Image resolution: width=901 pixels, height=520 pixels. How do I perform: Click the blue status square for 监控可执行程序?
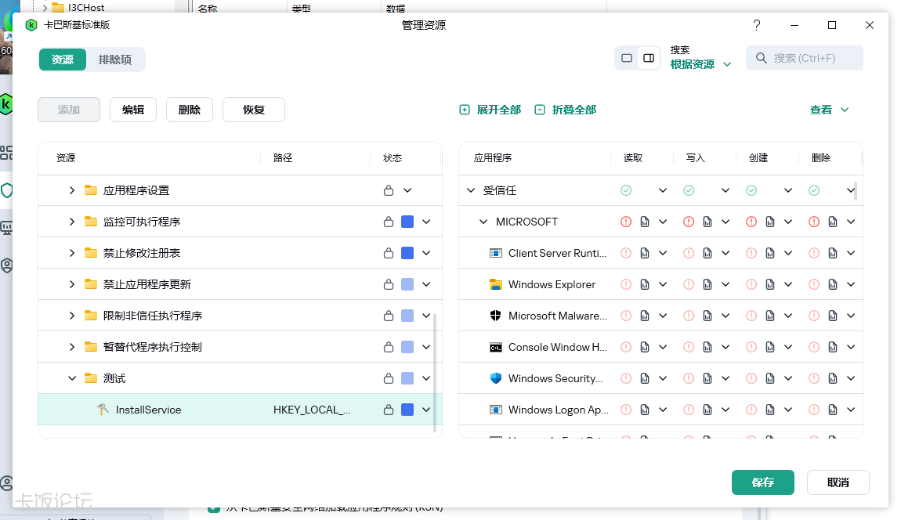pyautogui.click(x=407, y=222)
